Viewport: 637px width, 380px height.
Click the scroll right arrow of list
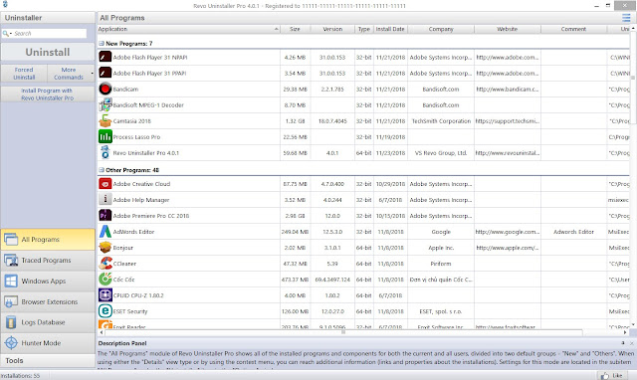[x=625, y=332]
